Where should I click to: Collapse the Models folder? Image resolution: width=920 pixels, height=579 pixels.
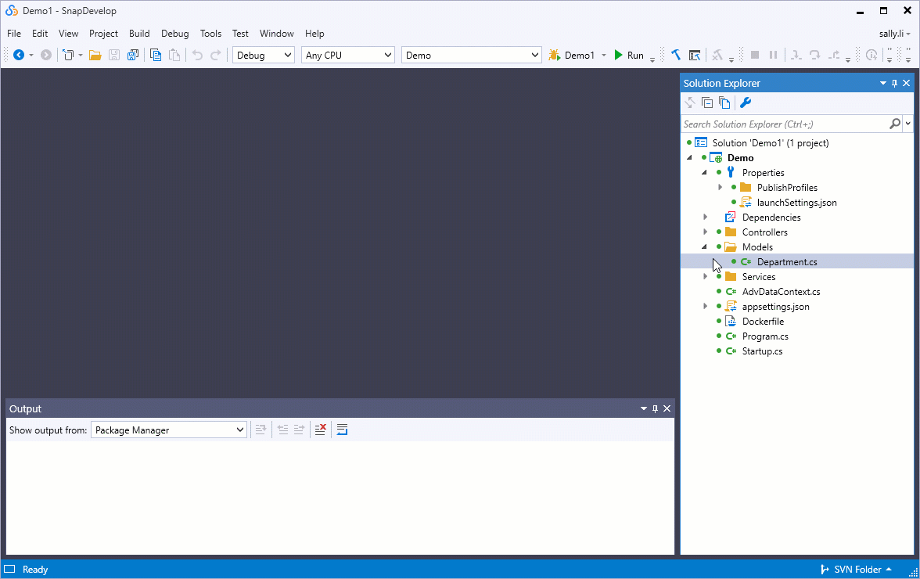coord(705,247)
